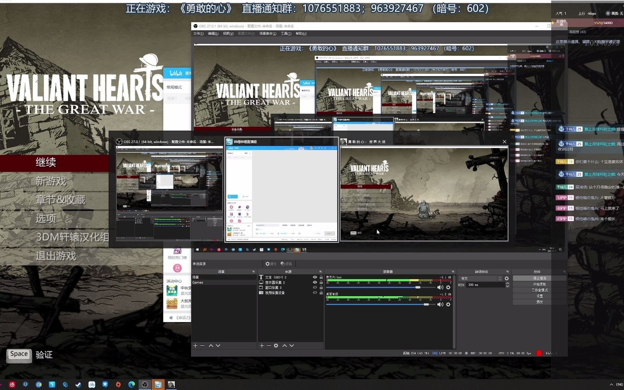The width and height of the screenshot is (624, 390).
Task: Click 停止推流 to stop streaming
Action: pos(539,278)
